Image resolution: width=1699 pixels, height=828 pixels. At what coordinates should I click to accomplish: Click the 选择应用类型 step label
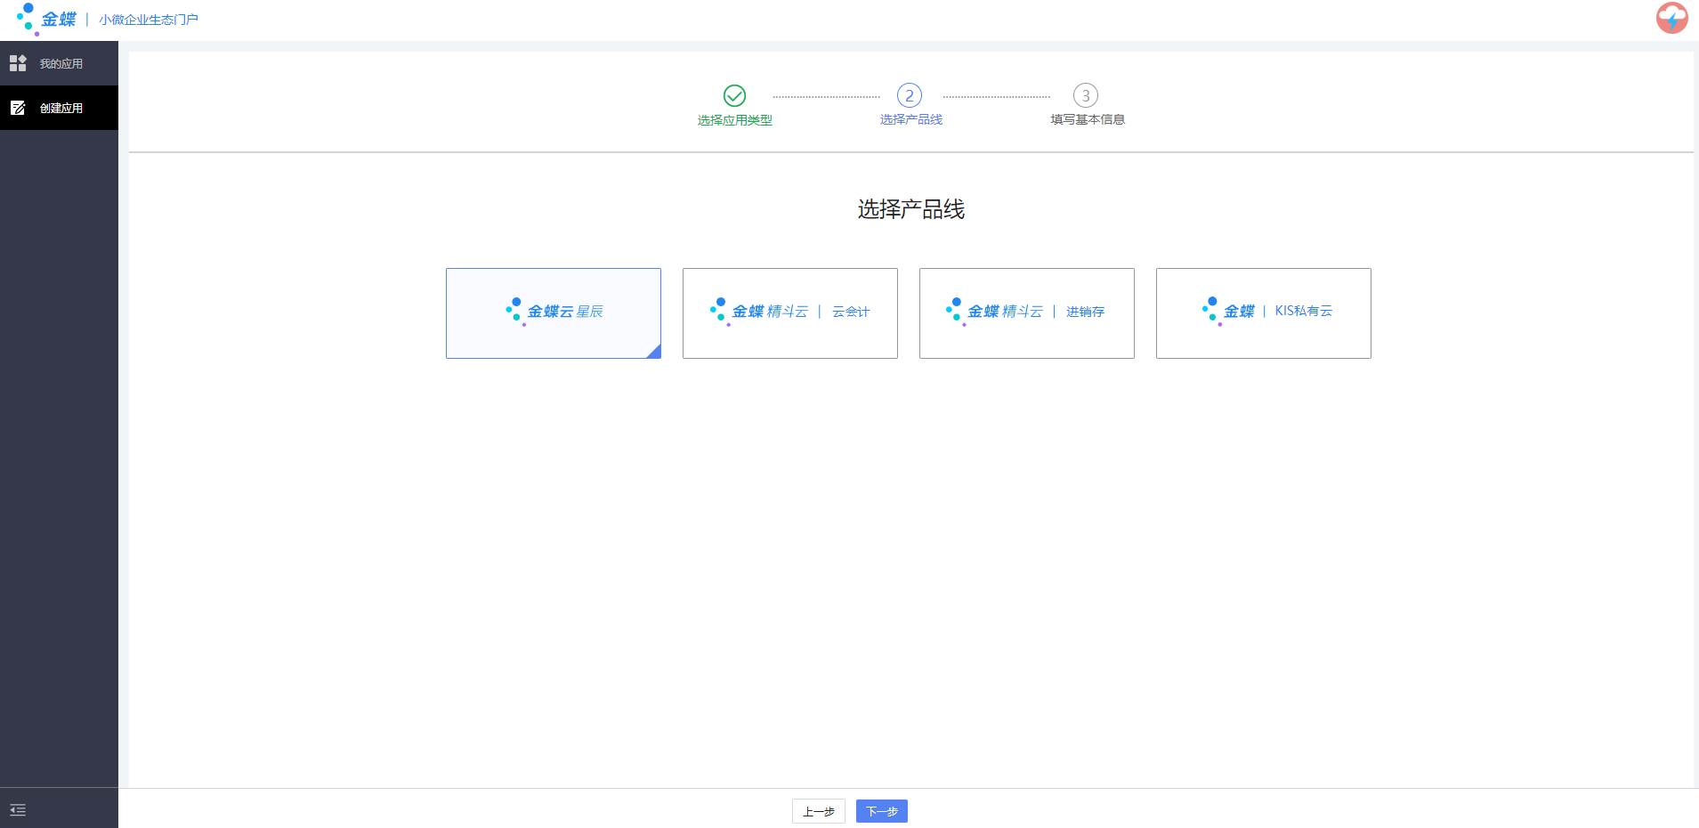734,120
